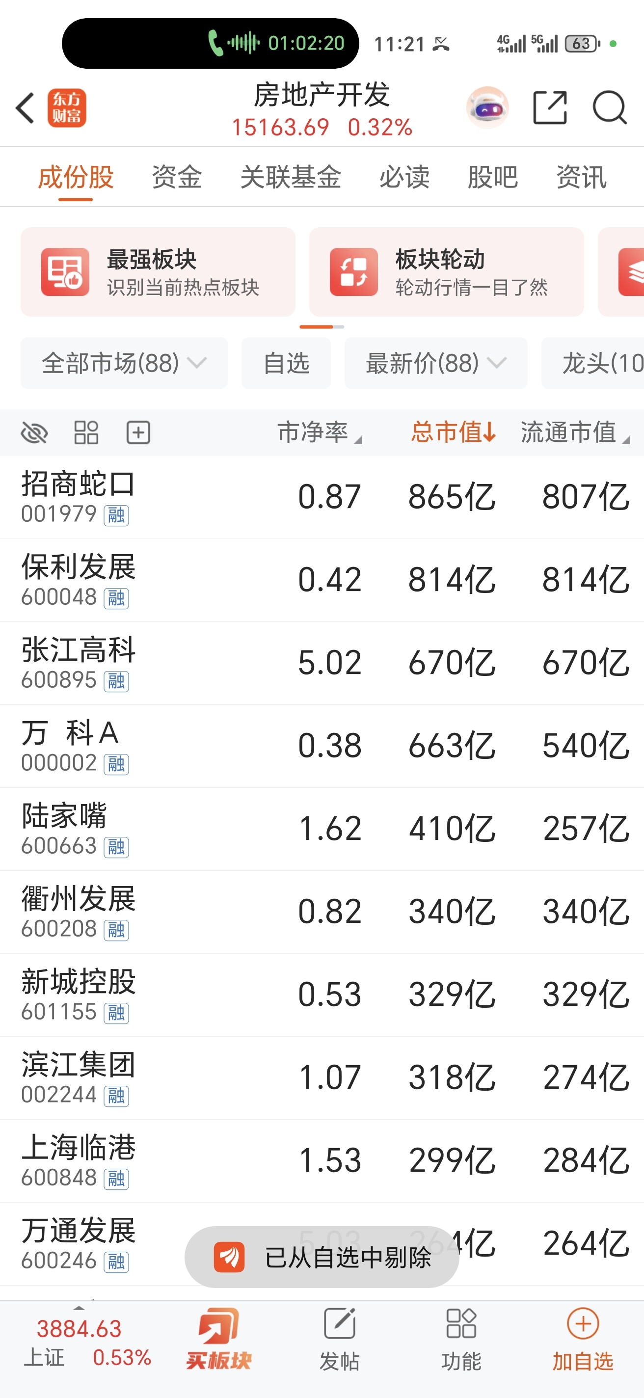The image size is (644, 1398).
Task: Sort by 流通市值 column header
Action: pos(575,432)
